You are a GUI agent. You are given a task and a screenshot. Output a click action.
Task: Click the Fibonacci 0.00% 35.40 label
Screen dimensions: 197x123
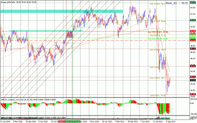tap(158, 96)
